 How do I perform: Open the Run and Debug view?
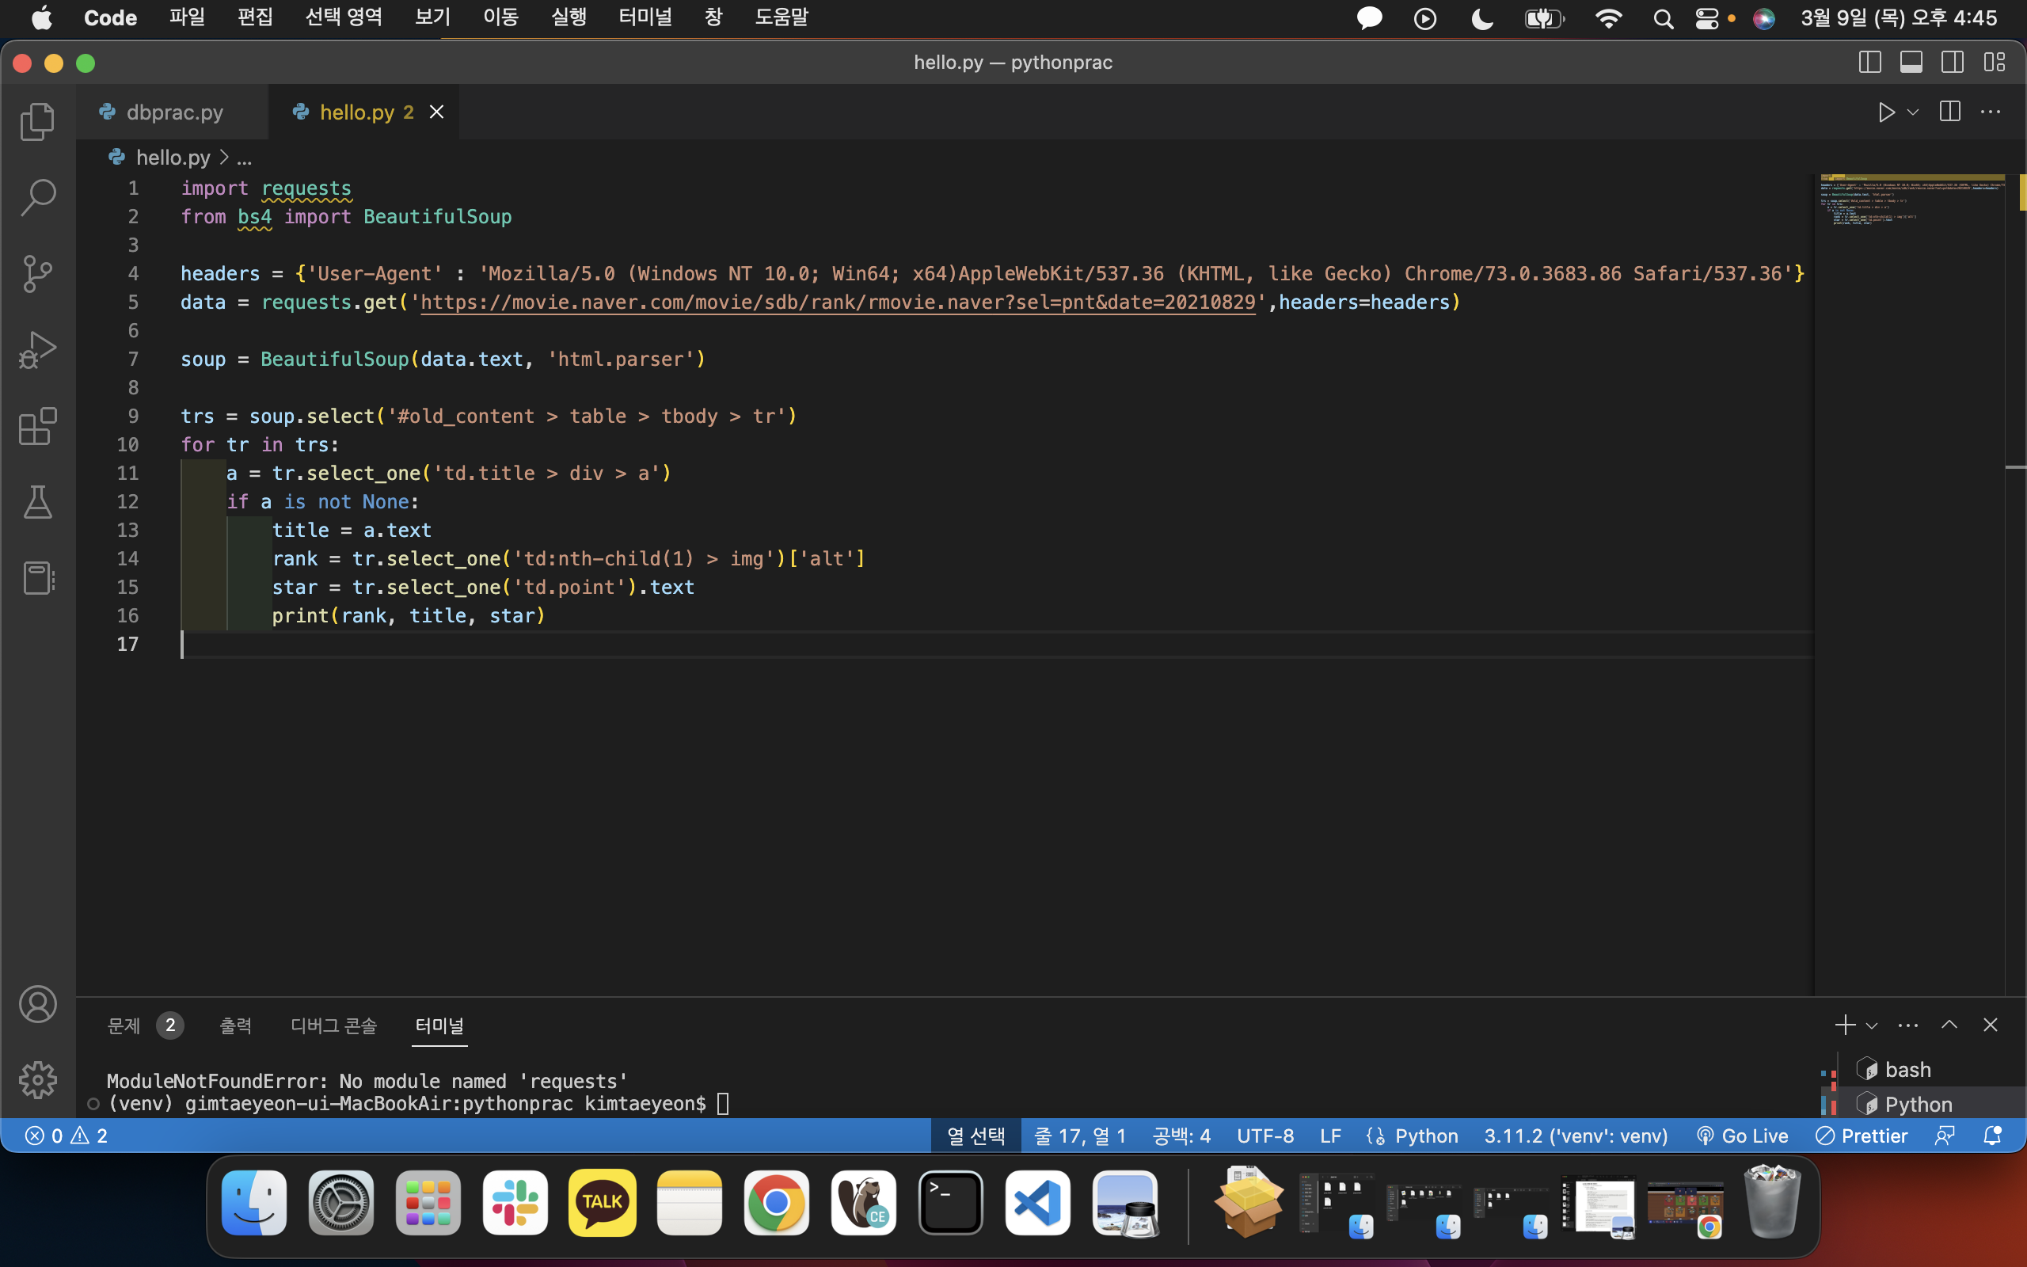point(38,350)
